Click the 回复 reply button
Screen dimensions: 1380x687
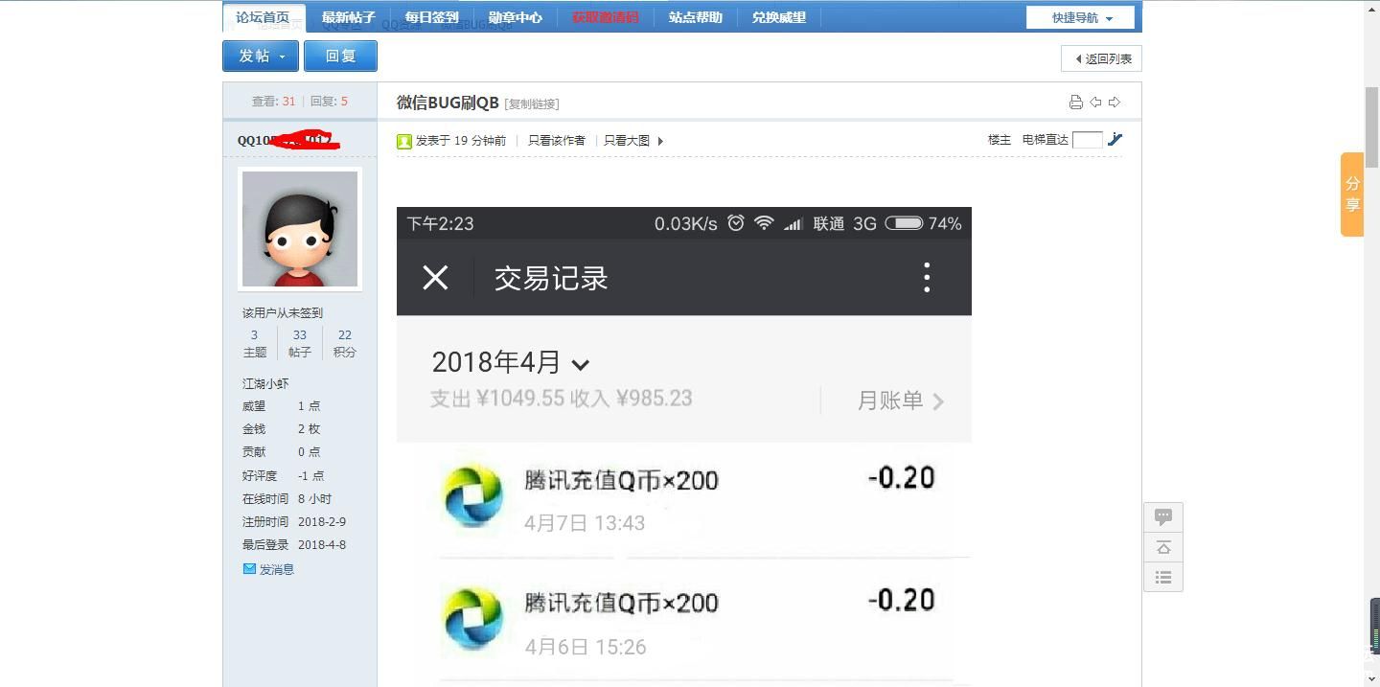coord(340,56)
